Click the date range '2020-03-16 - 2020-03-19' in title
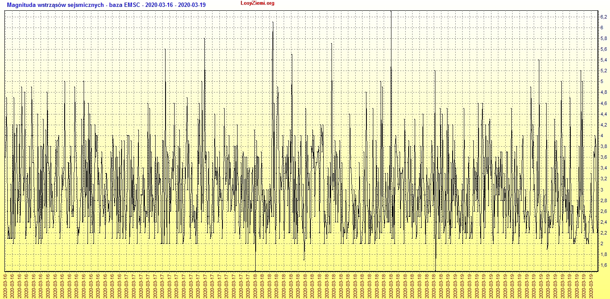Viewport: 610px width, 299px height. coord(176,4)
